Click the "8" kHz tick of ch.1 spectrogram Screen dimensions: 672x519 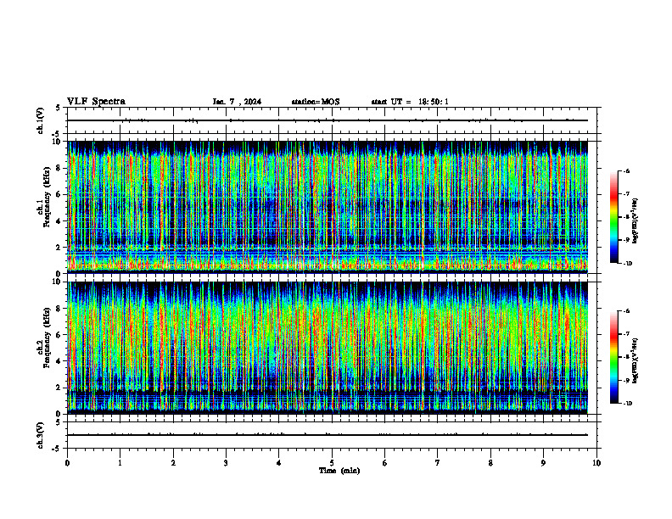(59, 168)
